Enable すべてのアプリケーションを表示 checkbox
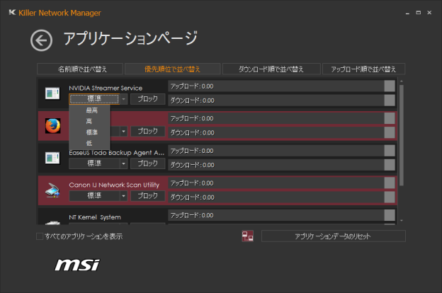The width and height of the screenshot is (442, 293). point(40,236)
